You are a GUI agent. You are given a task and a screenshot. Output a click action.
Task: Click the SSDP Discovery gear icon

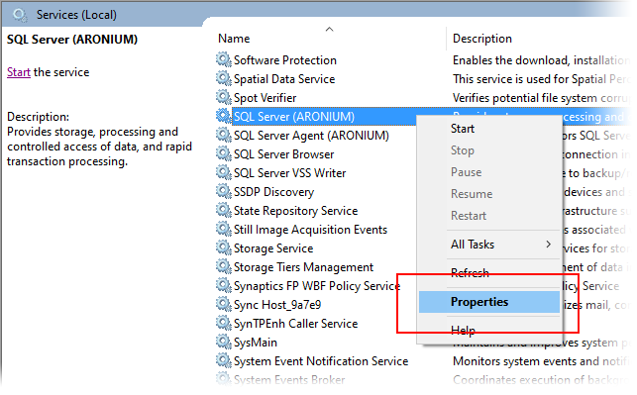(x=224, y=191)
